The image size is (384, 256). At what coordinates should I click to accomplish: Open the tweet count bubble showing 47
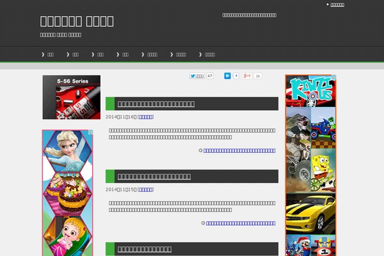coord(210,76)
